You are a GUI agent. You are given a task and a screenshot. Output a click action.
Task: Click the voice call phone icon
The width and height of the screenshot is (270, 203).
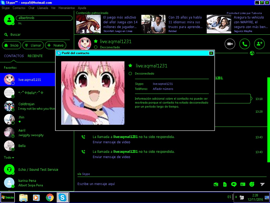coord(244,44)
